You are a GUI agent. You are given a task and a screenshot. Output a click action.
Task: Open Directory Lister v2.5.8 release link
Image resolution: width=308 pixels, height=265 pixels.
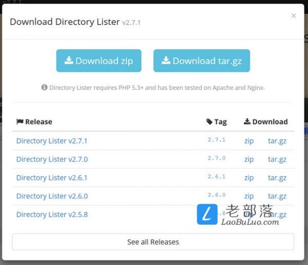52,214
